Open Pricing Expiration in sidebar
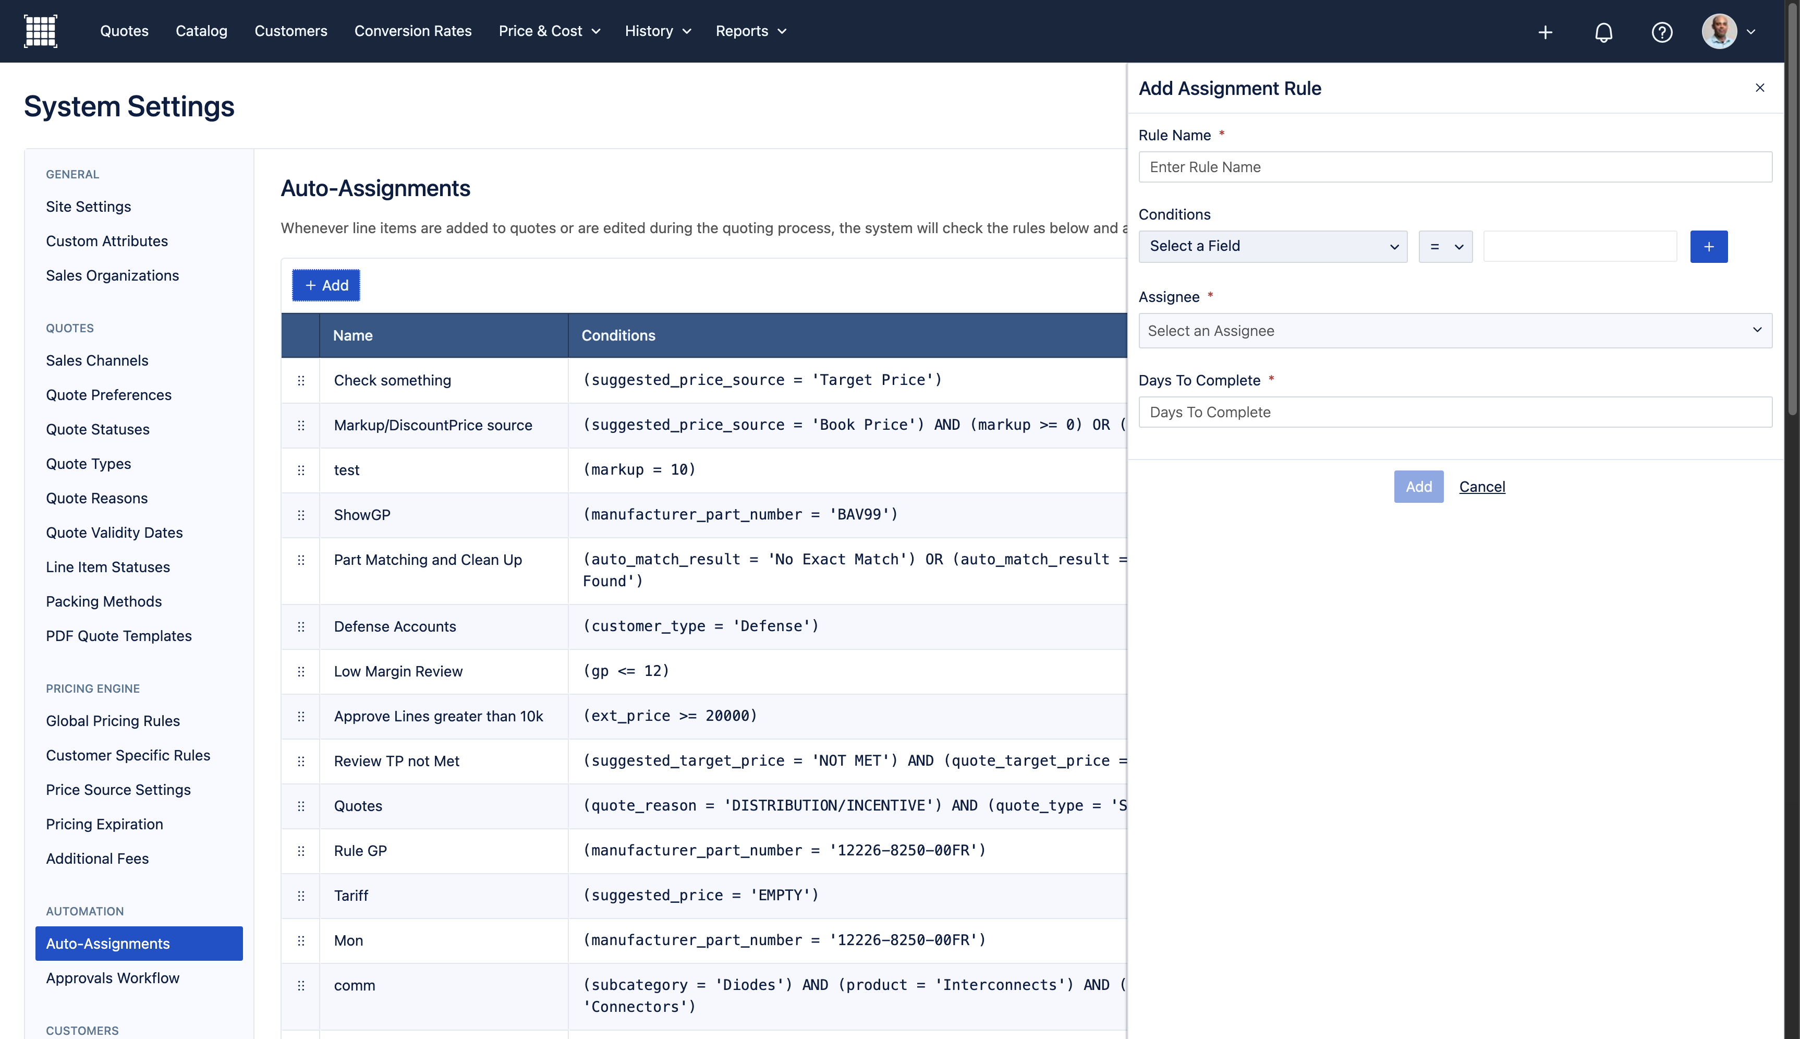Image resolution: width=1800 pixels, height=1039 pixels. pyautogui.click(x=105, y=824)
